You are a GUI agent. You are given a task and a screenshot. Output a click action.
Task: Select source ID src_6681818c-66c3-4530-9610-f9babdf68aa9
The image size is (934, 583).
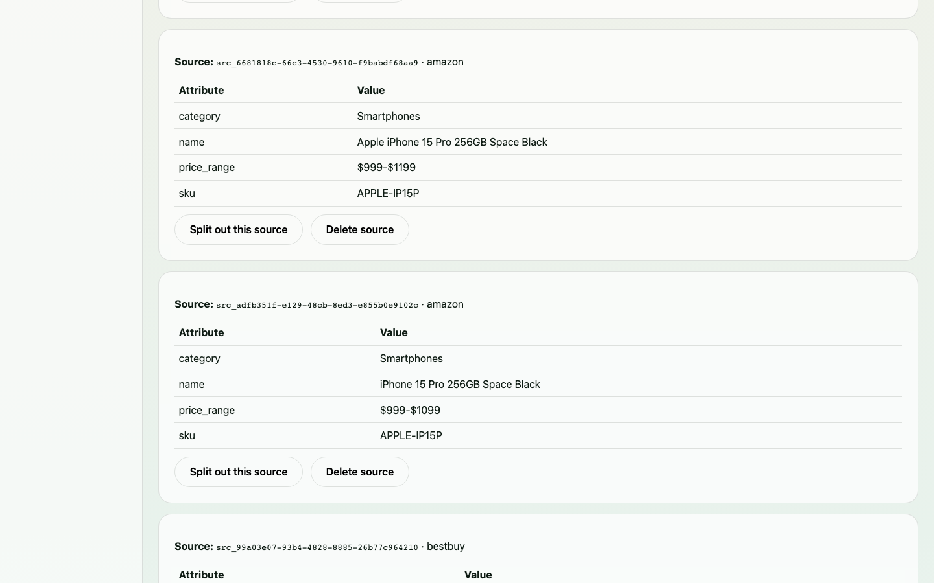(317, 63)
